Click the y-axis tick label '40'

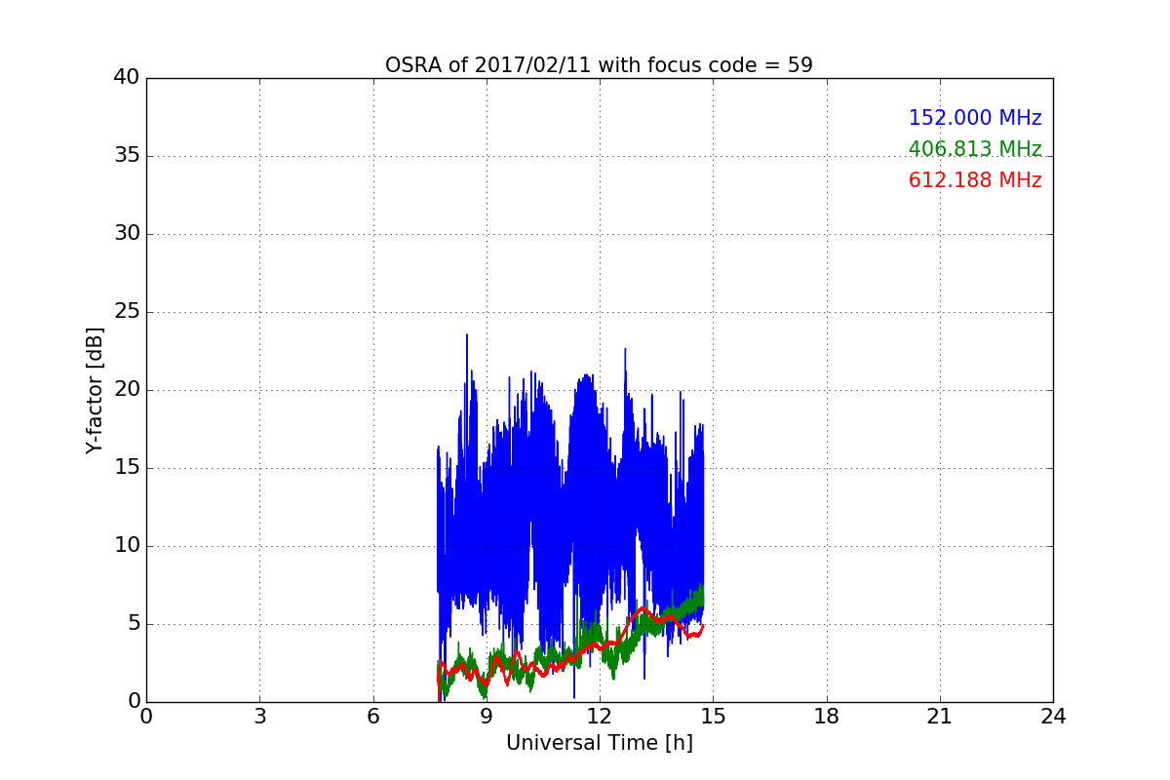127,78
